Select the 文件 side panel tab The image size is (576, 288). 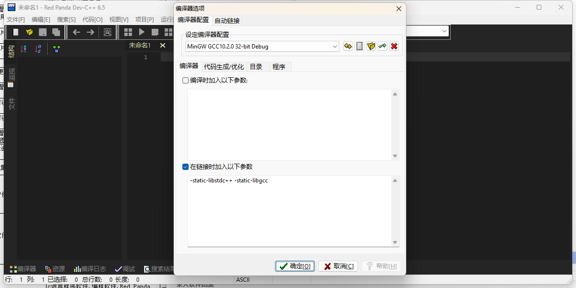click(12, 104)
